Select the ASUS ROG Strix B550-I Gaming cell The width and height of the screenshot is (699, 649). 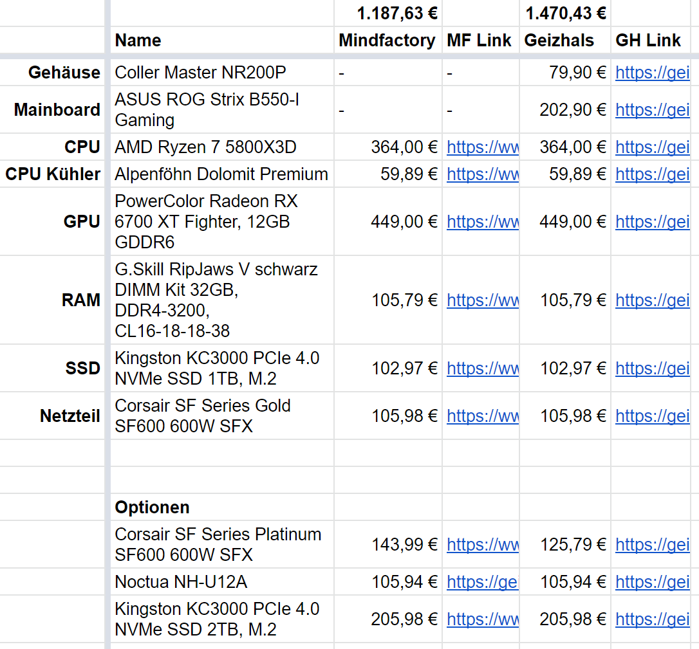(222, 110)
